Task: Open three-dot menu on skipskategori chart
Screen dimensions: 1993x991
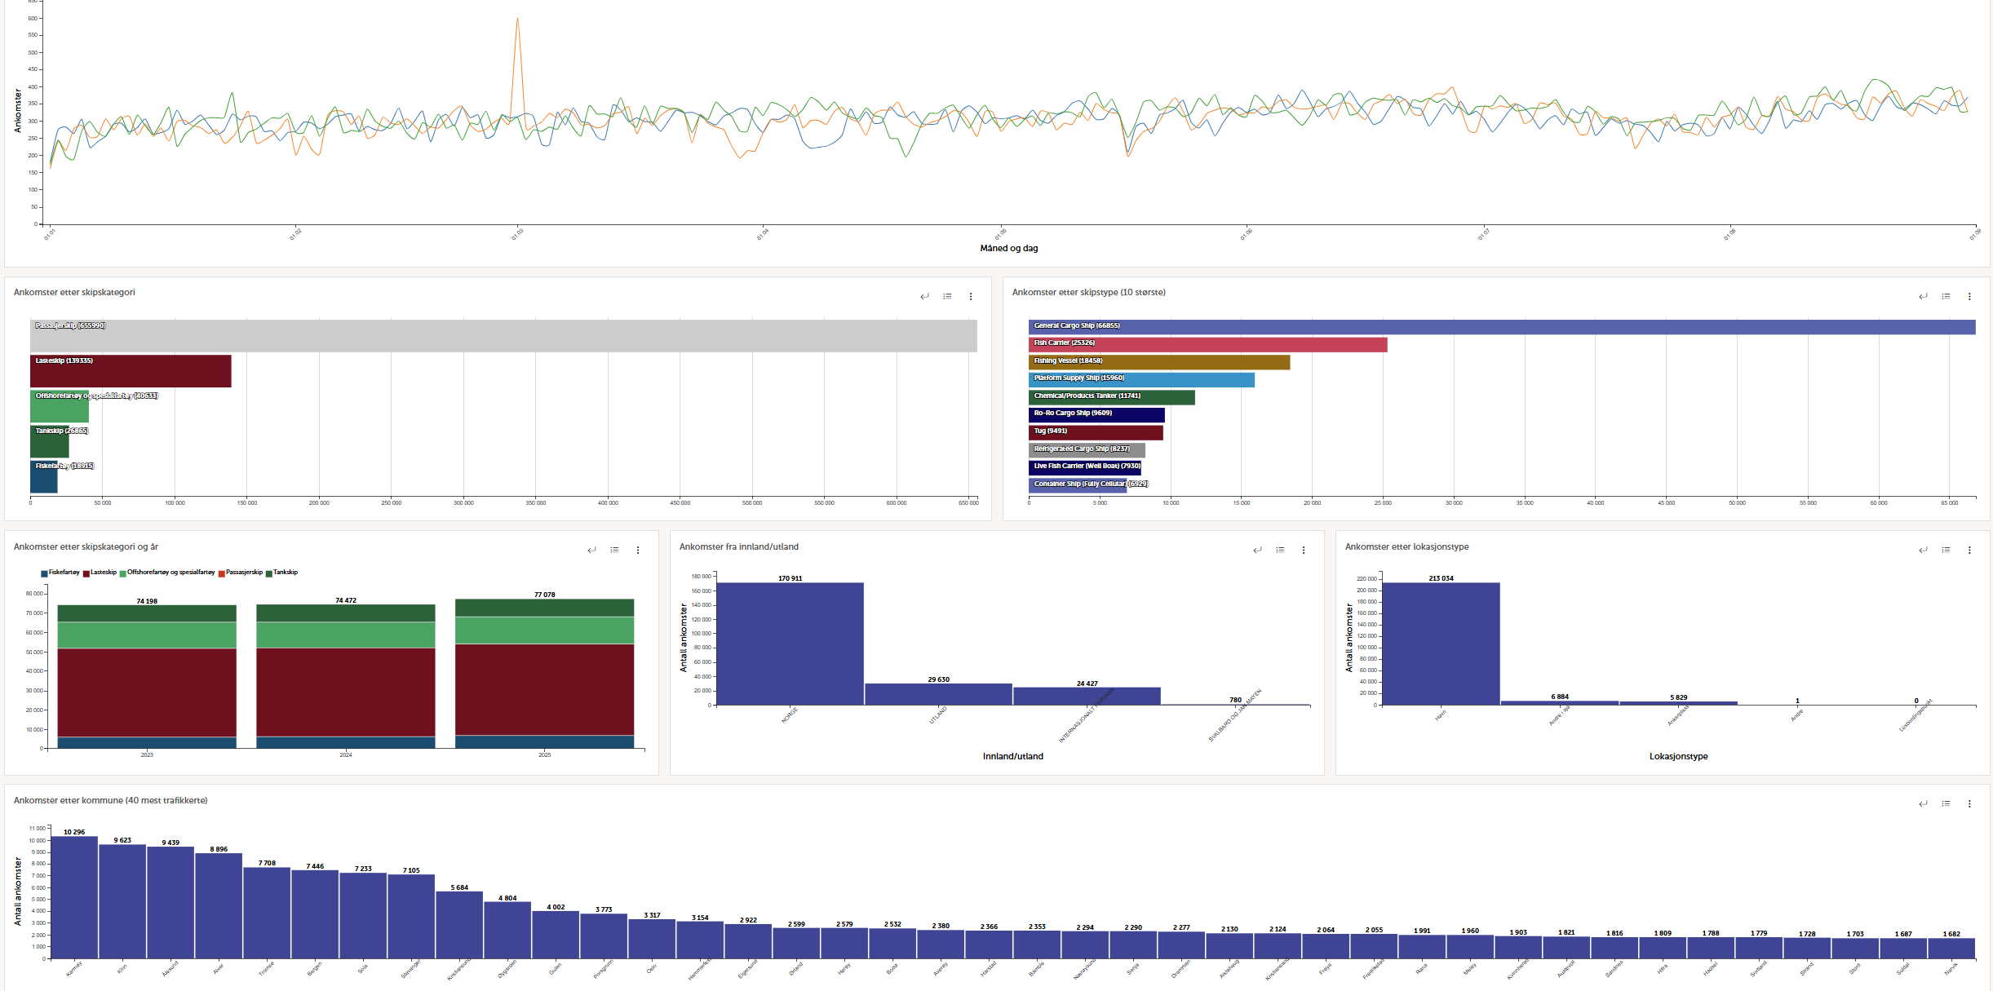Action: click(971, 296)
